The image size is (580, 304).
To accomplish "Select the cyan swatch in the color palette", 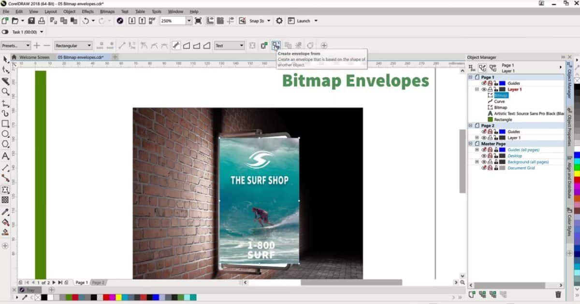I will pyautogui.click(x=125, y=298).
